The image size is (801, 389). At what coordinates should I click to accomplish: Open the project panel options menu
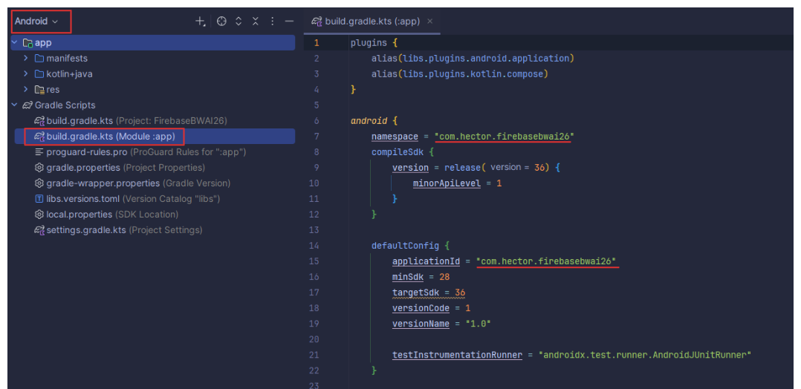pos(272,22)
